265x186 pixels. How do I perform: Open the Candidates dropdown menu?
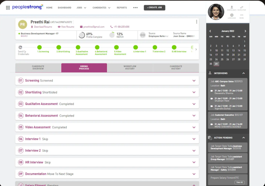click(x=101, y=7)
